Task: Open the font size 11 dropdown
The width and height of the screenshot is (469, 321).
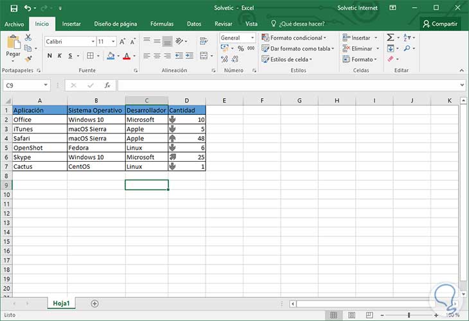Action: click(x=113, y=42)
